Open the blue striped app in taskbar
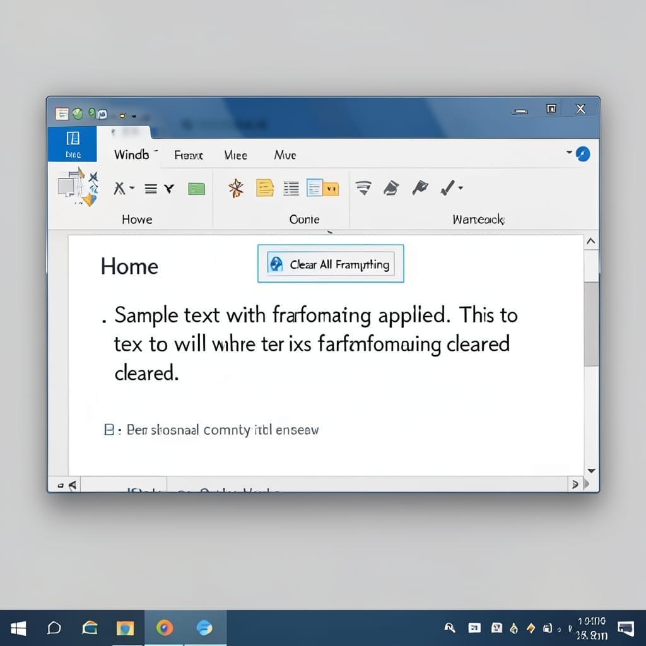Viewport: 646px width, 646px height. 204,628
